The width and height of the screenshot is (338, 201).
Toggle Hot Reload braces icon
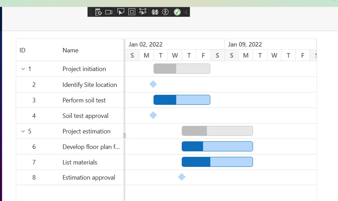(x=155, y=12)
